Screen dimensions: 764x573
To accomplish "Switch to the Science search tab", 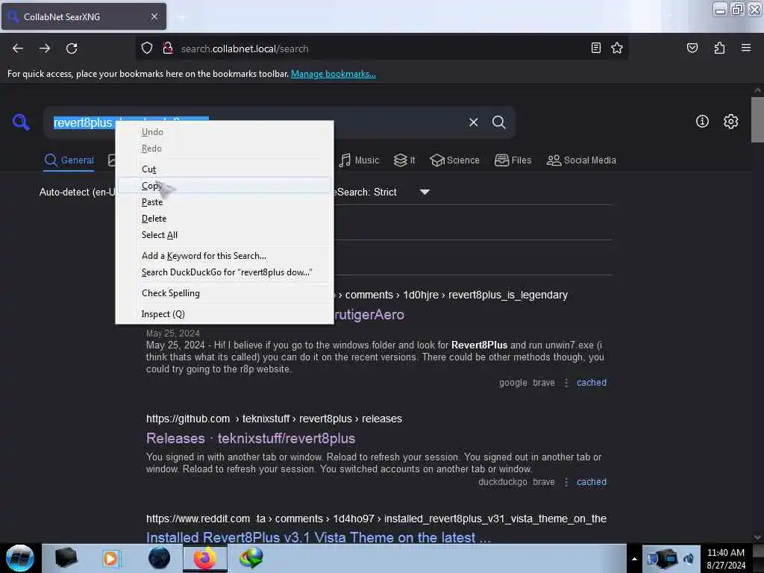I will click(x=454, y=160).
